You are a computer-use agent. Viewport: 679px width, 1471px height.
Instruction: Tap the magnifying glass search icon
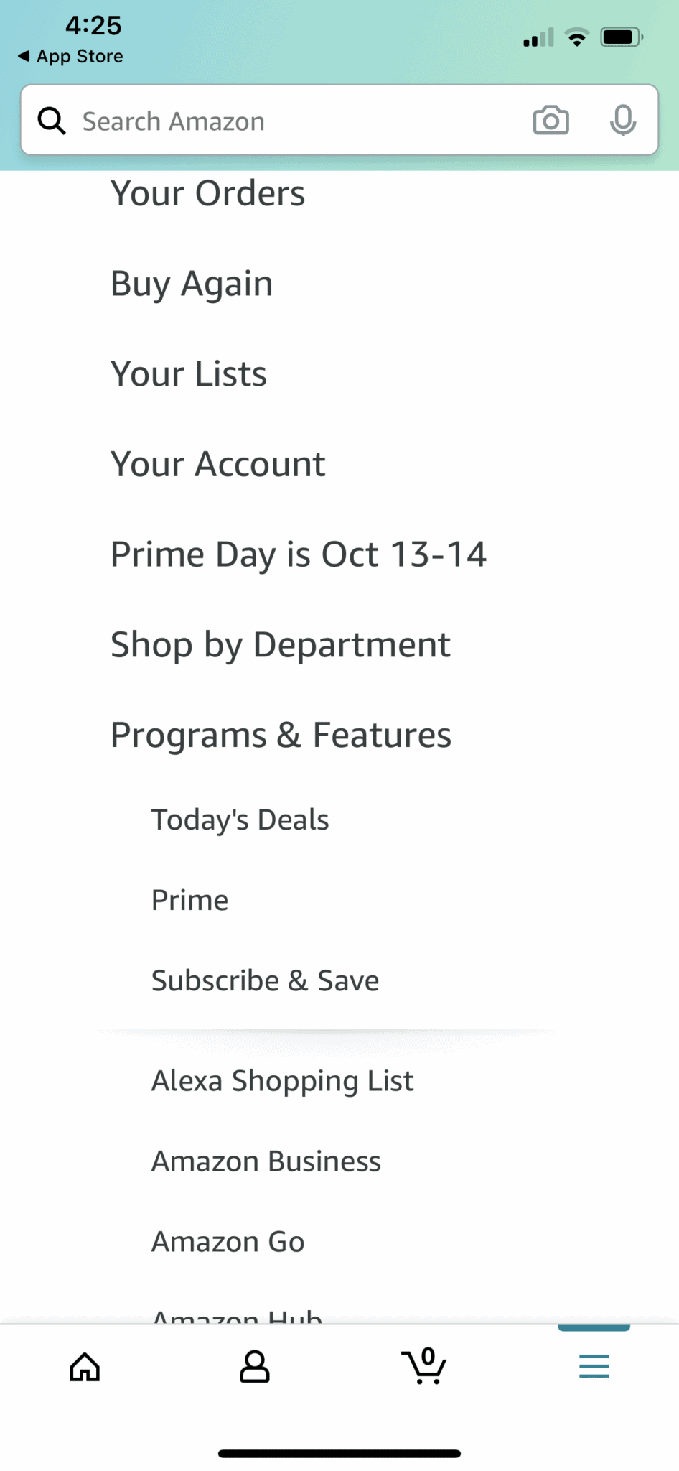point(52,121)
